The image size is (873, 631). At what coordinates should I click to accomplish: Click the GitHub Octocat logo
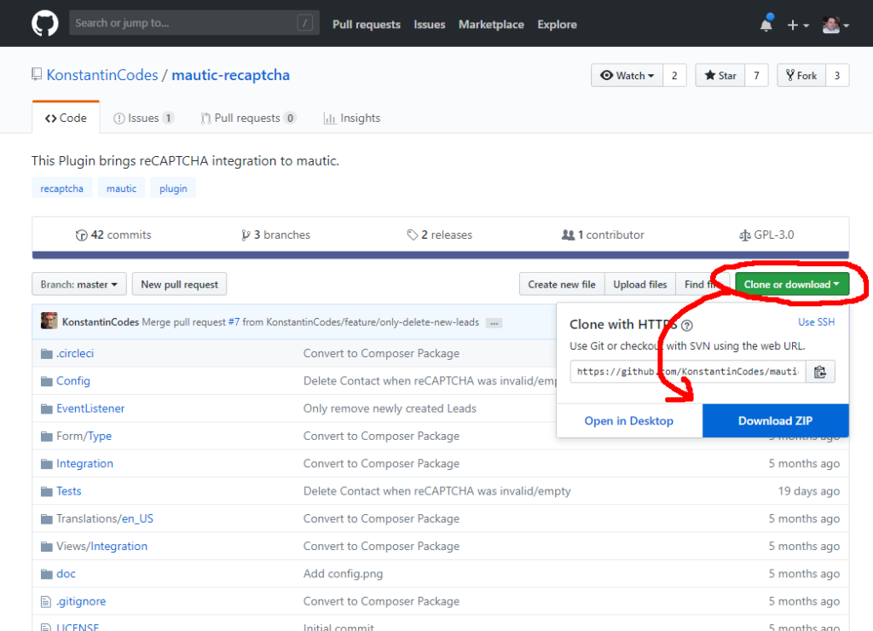[x=44, y=23]
